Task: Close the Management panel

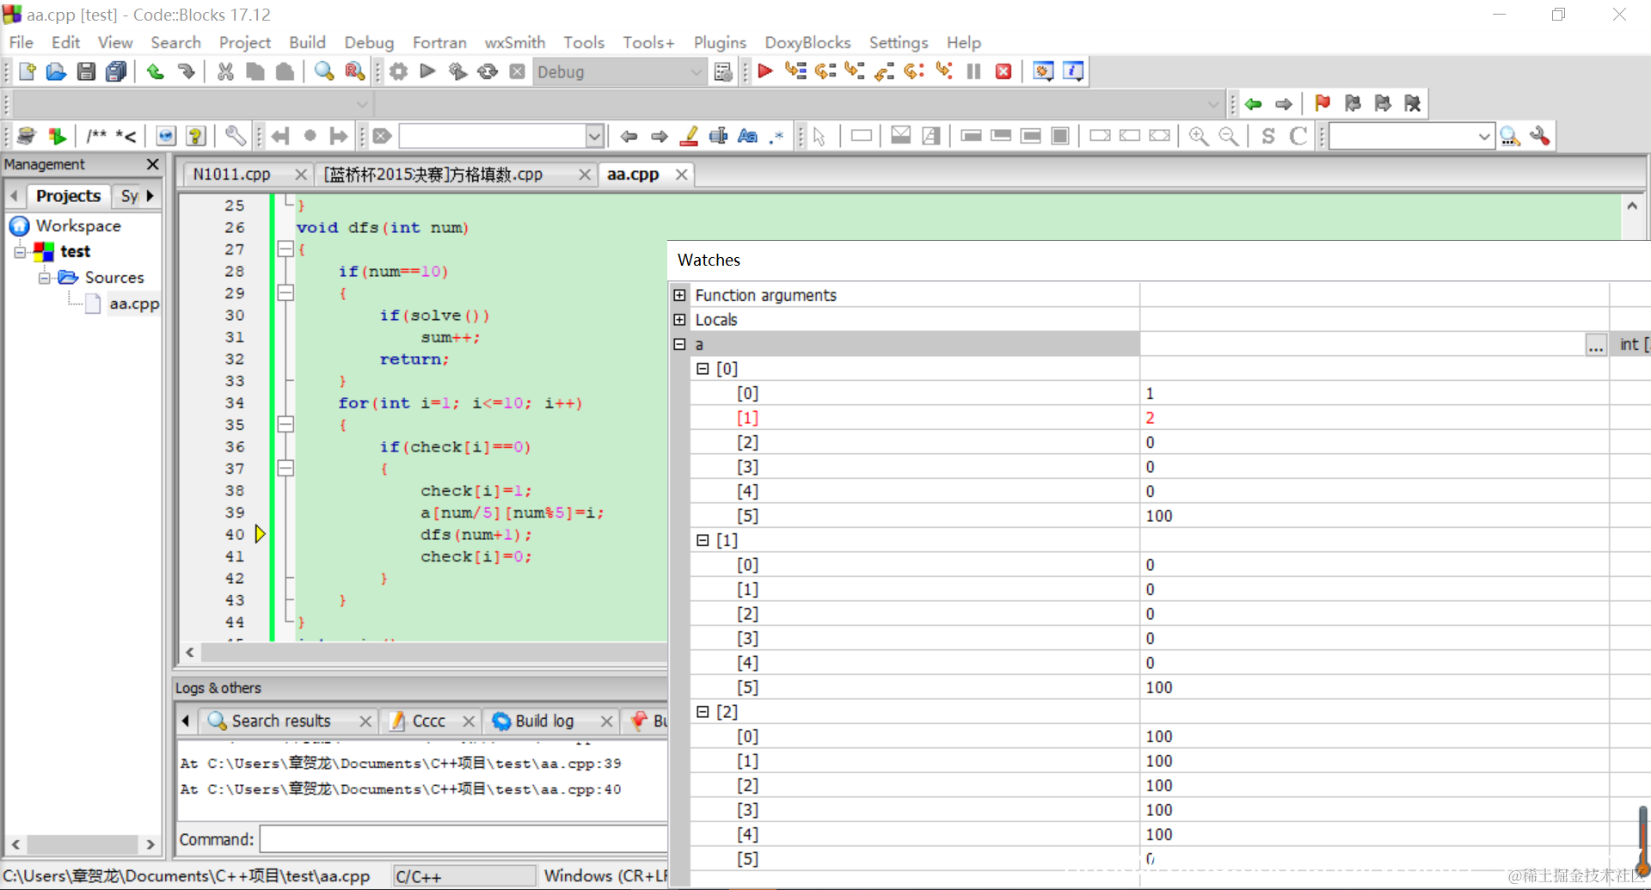Action: click(x=153, y=164)
